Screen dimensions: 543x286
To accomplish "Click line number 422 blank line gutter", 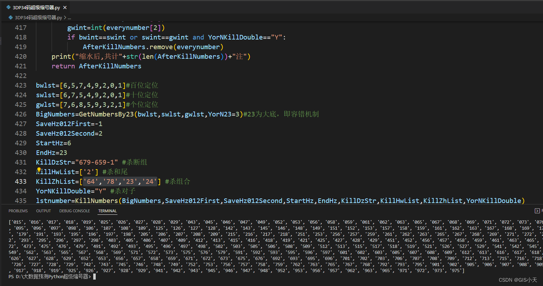I will point(21,76).
